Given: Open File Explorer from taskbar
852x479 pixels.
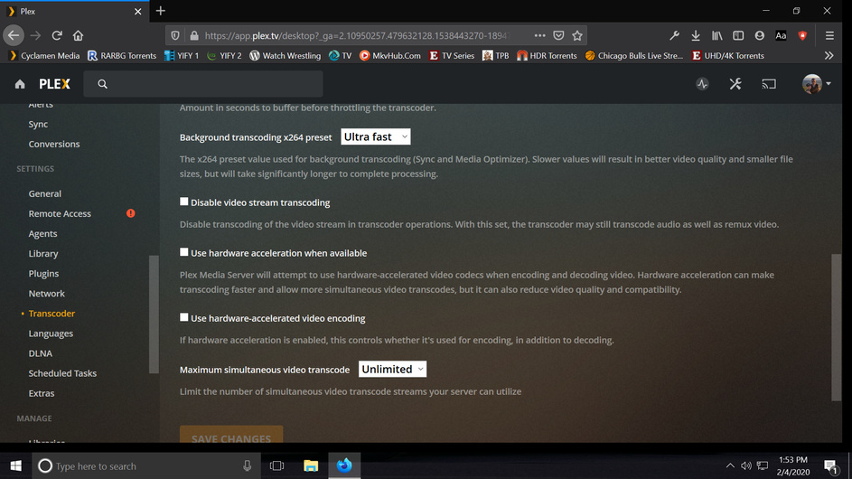Looking at the screenshot, I should [311, 466].
